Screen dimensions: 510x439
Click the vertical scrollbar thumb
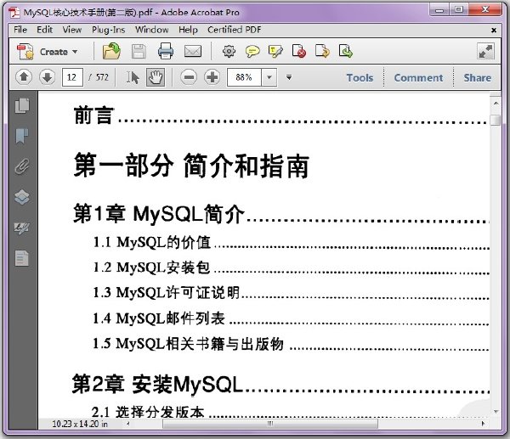pos(496,120)
